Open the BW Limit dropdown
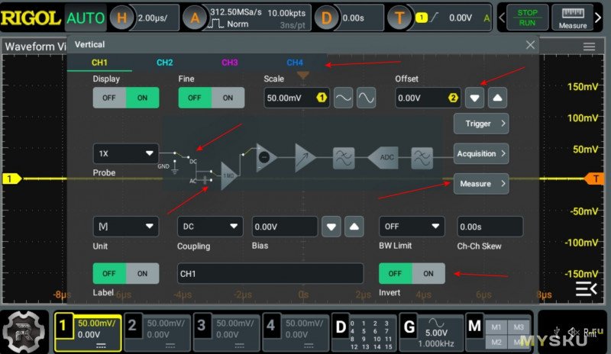This screenshot has width=611, height=354. [x=412, y=227]
